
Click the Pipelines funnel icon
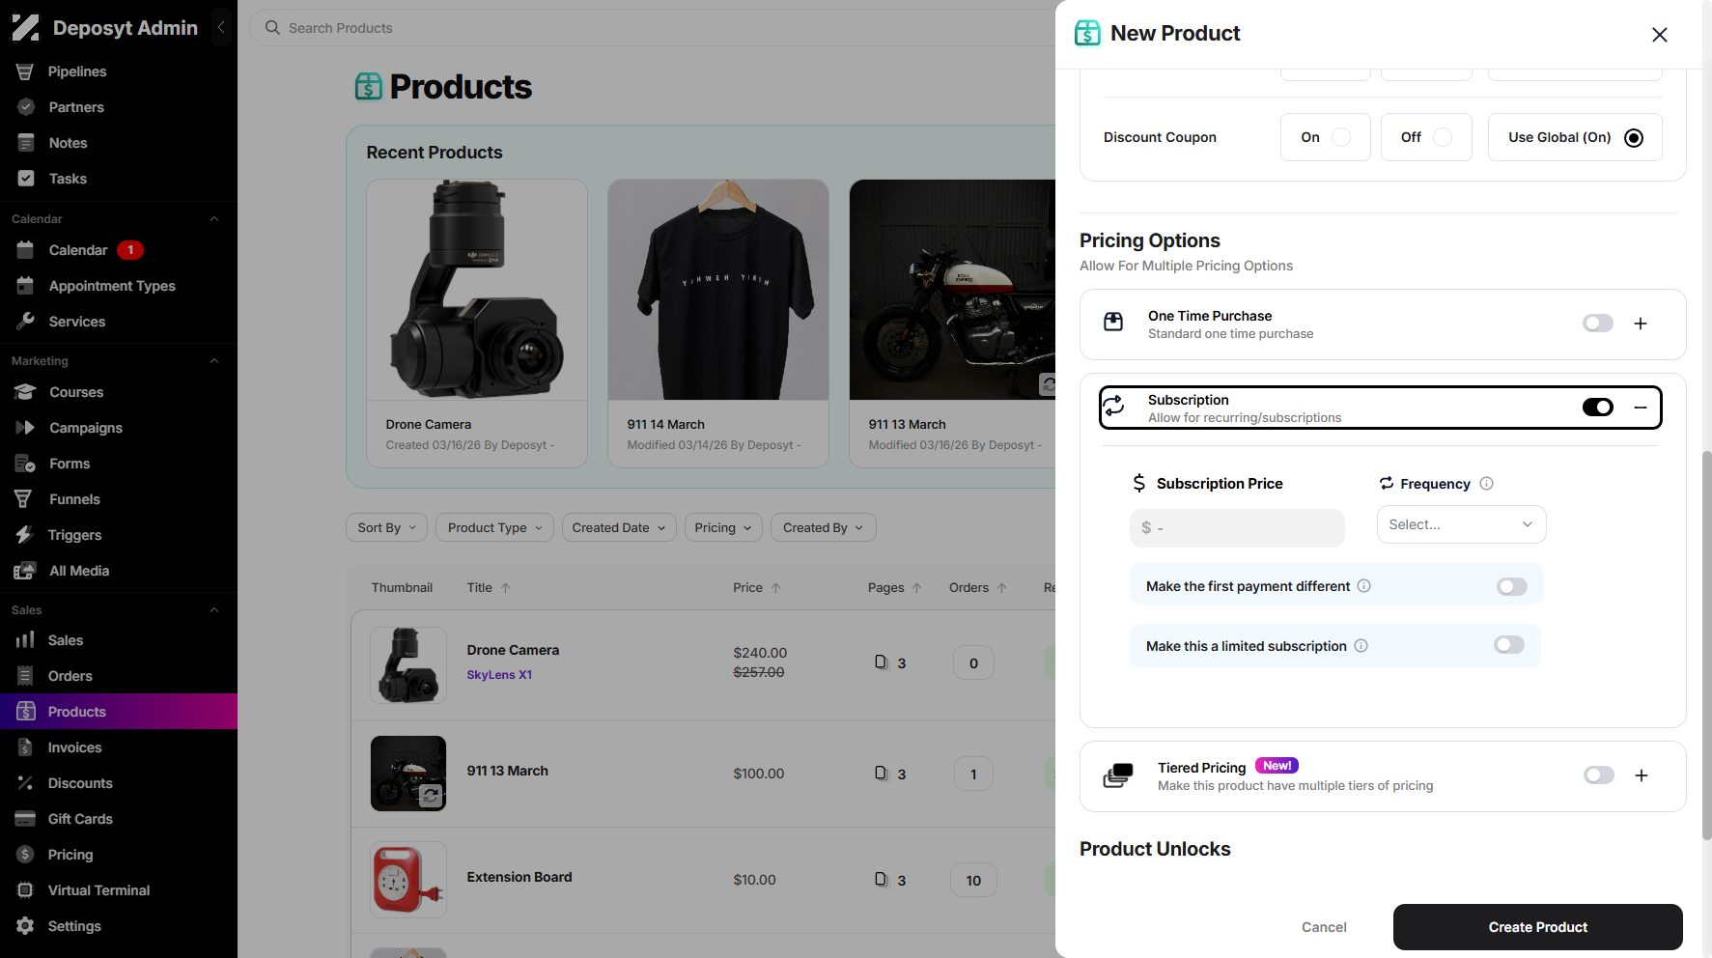(x=25, y=71)
